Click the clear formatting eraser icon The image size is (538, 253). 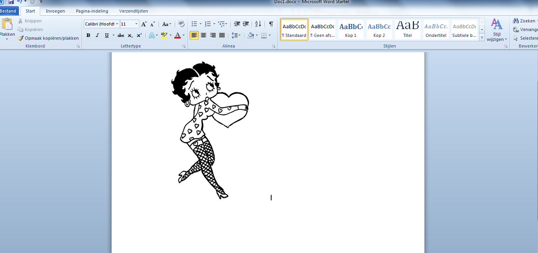(181, 24)
